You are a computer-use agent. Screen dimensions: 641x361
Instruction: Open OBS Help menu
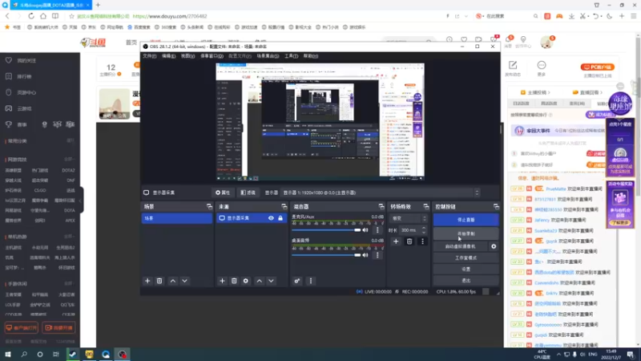point(311,56)
